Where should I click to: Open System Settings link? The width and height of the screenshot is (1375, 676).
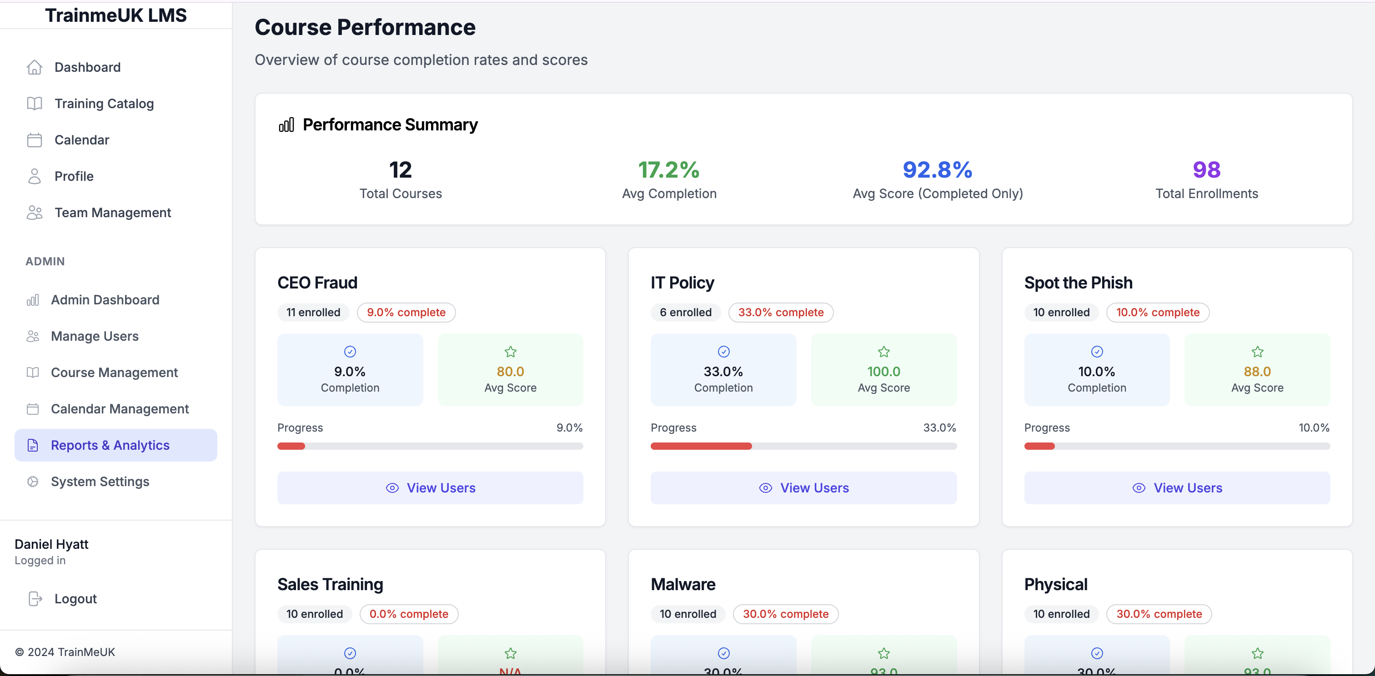tap(116, 482)
